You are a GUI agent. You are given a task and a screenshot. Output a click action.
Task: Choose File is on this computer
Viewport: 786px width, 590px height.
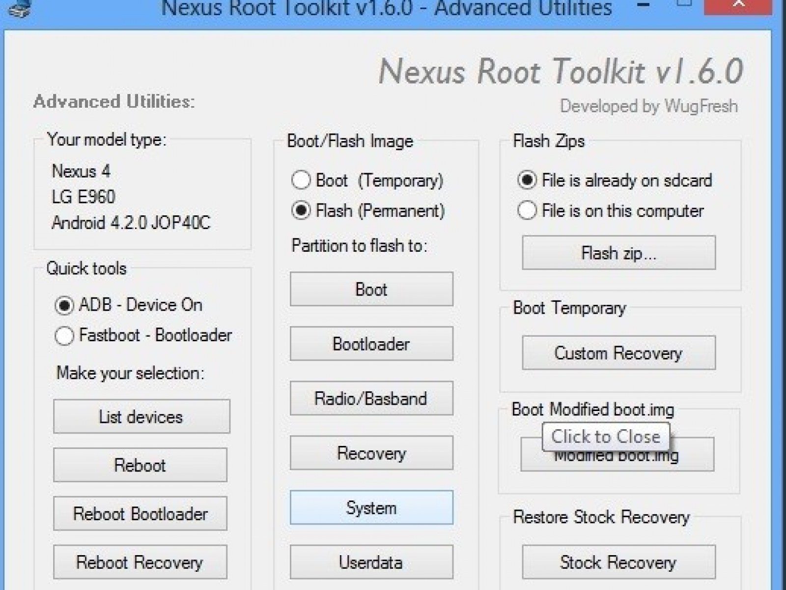coord(611,211)
